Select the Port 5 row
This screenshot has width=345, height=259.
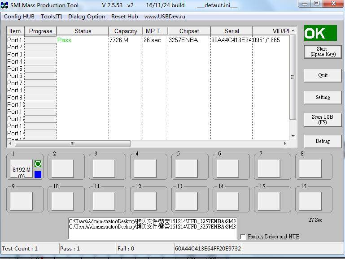[x=148, y=69]
